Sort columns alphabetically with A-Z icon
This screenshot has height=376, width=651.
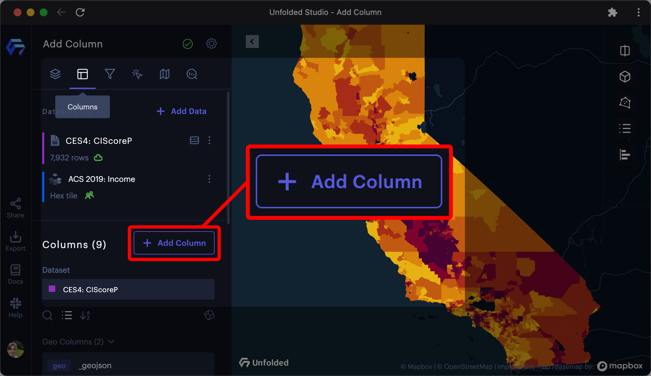(85, 315)
